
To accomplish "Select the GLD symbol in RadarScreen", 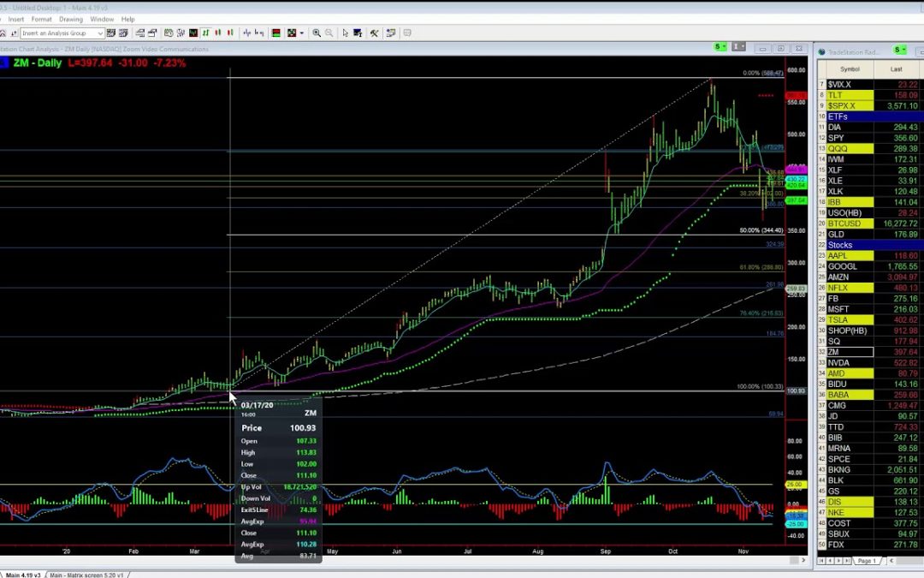I will tap(850, 234).
